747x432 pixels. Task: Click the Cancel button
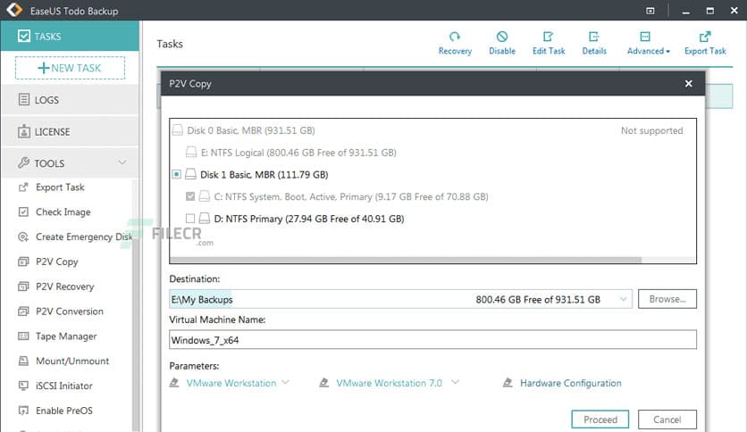[667, 420]
